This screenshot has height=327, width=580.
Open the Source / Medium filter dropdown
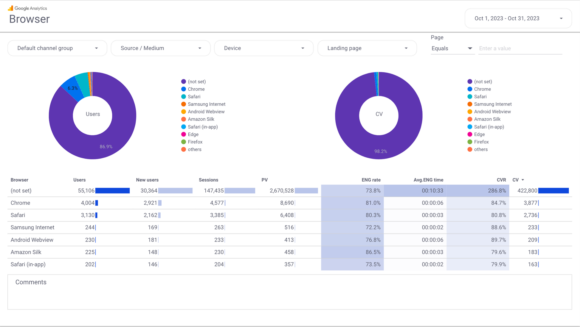point(161,48)
